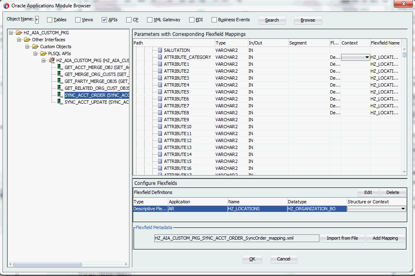The width and height of the screenshot is (415, 276).
Task: Click the ATTRIBUTE8 parameter icon
Action: [160, 112]
